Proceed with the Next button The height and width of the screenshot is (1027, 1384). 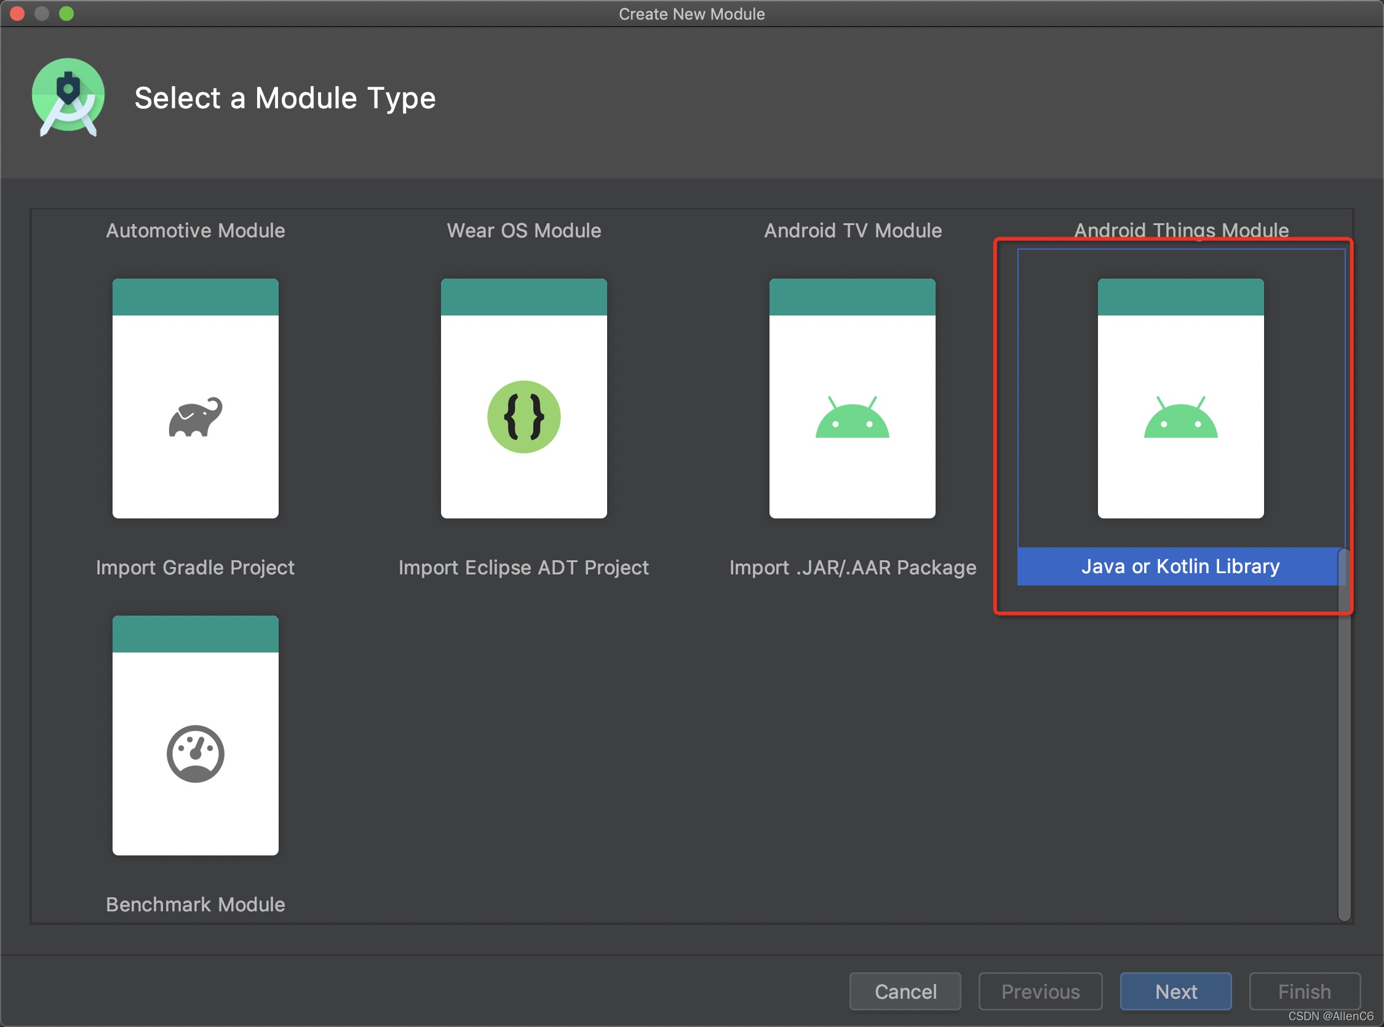coord(1175,991)
